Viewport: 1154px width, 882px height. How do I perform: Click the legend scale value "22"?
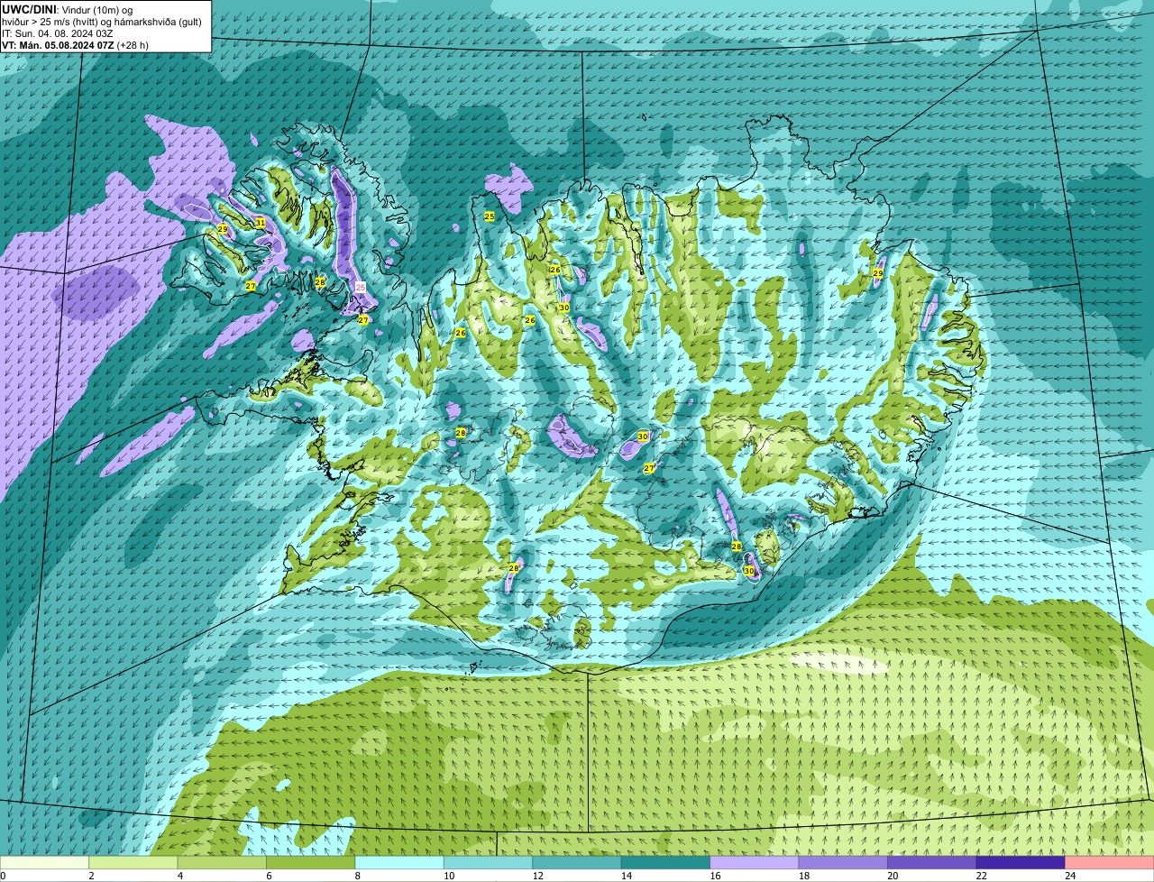tap(981, 876)
